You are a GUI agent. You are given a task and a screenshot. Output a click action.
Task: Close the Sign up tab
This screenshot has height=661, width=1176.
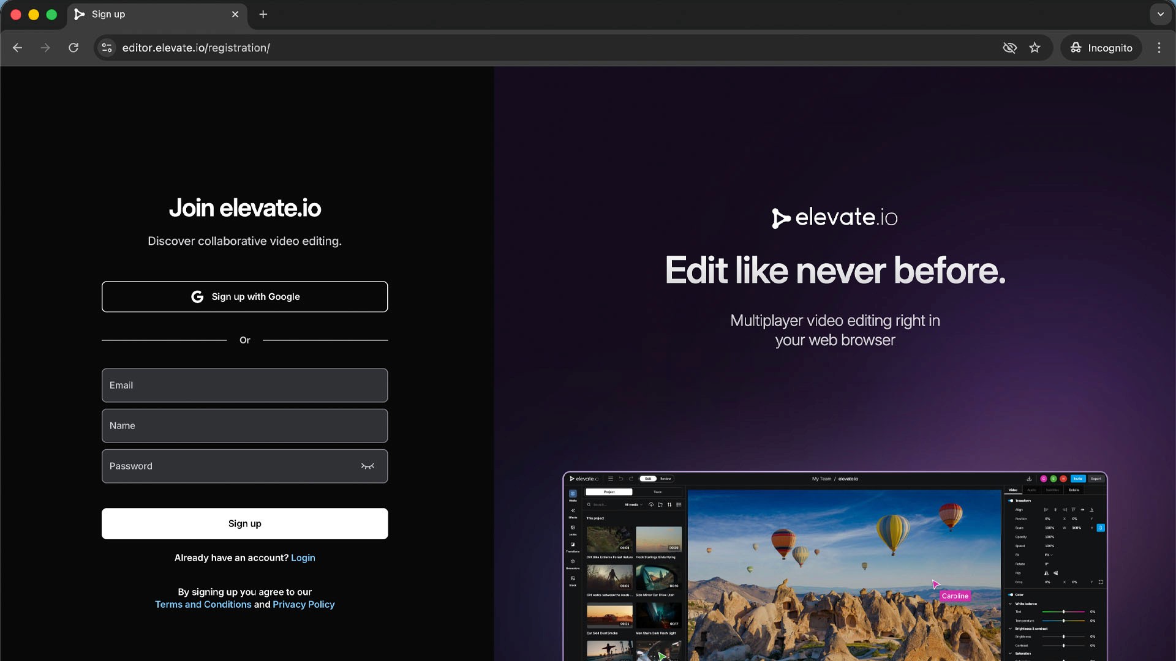coord(235,14)
